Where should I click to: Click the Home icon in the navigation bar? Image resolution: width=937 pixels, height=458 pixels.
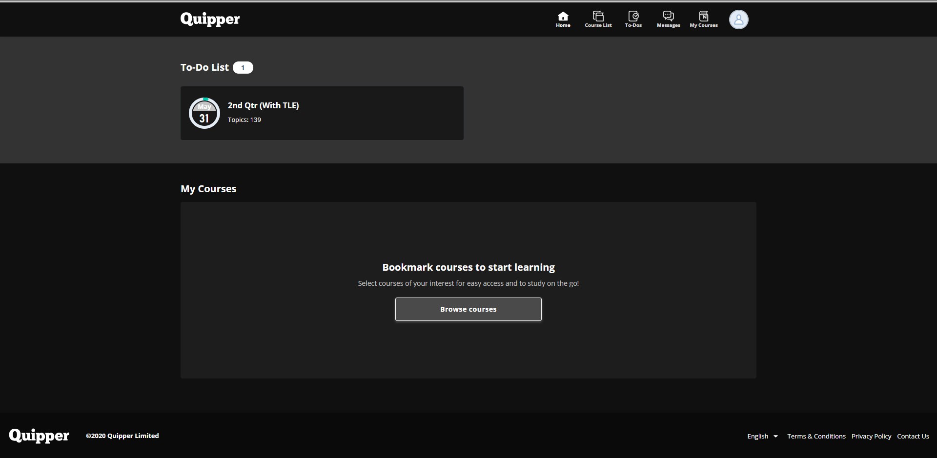point(563,19)
